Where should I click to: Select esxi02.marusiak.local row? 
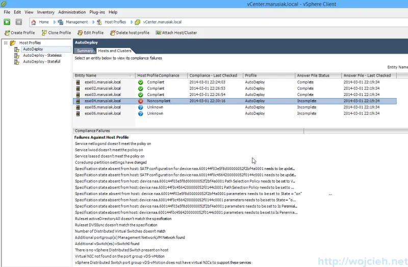tap(235, 88)
